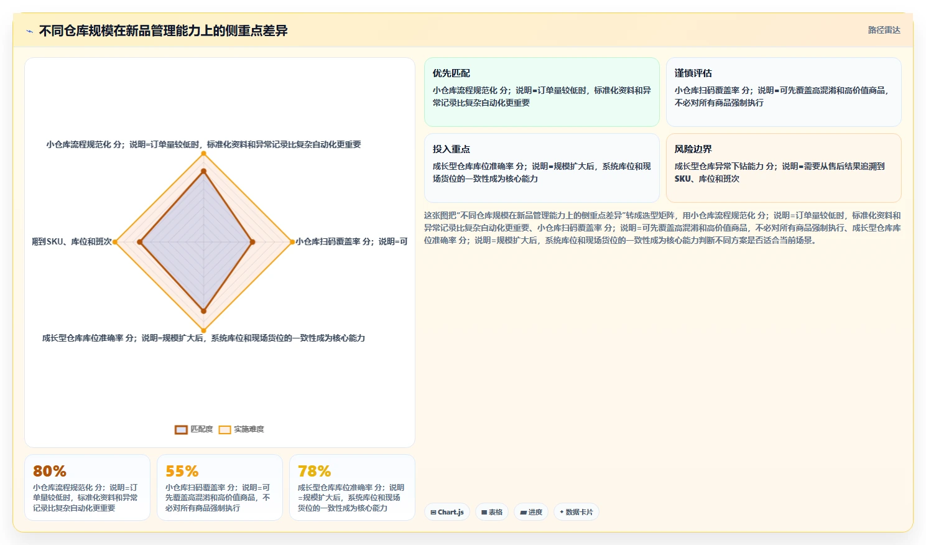The image size is (926, 545).
Task: Toggle the 匹配度 legend item
Action: [194, 429]
